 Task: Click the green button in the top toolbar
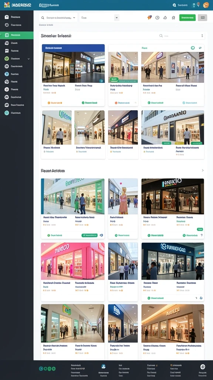click(187, 17)
